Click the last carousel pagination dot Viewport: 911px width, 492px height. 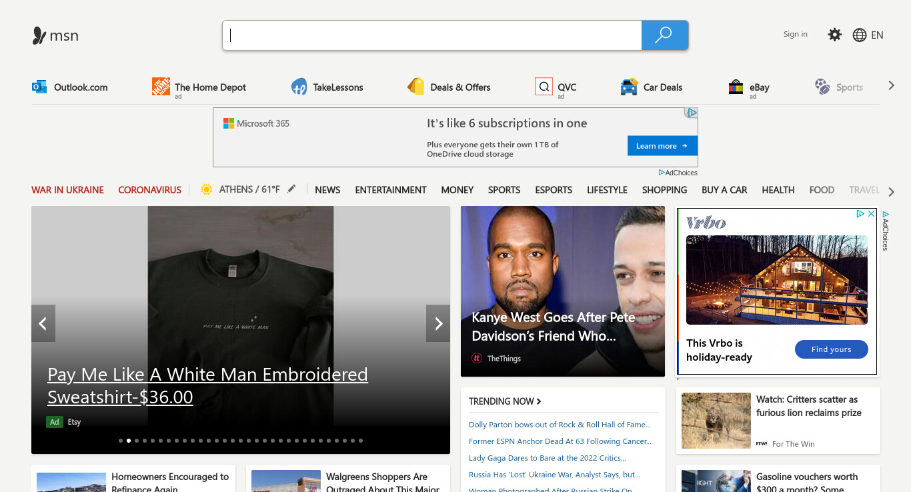coord(361,441)
